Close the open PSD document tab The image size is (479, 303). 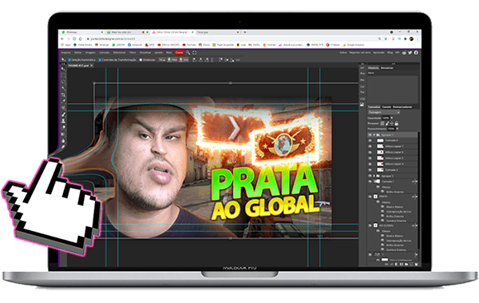(91, 66)
